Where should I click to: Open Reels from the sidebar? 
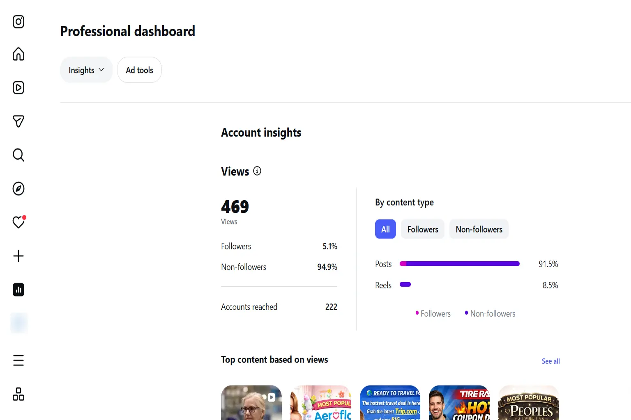[18, 88]
